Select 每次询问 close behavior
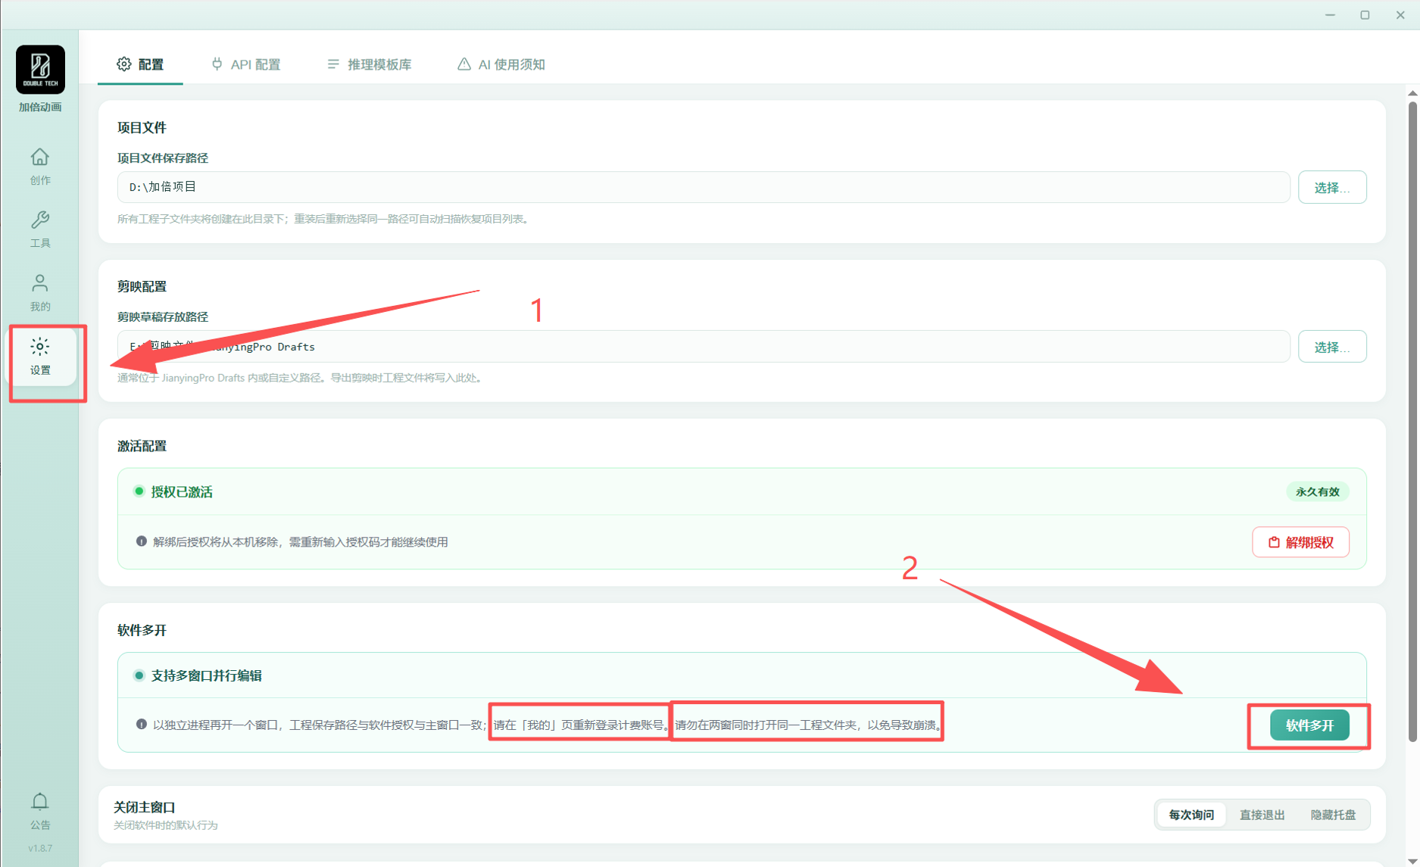The image size is (1420, 867). click(1191, 815)
